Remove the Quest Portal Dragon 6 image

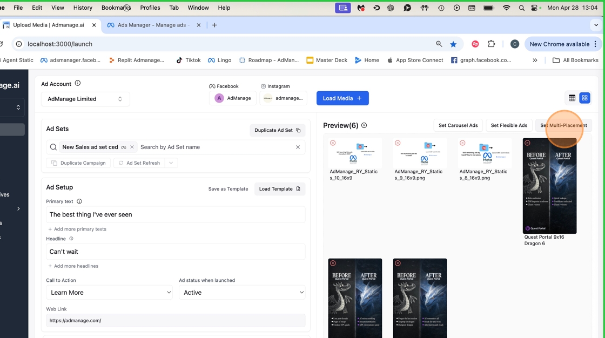pos(527,143)
